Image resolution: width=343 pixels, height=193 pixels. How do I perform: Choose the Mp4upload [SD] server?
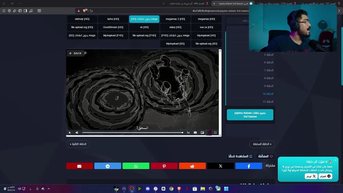pyautogui.click(x=175, y=44)
